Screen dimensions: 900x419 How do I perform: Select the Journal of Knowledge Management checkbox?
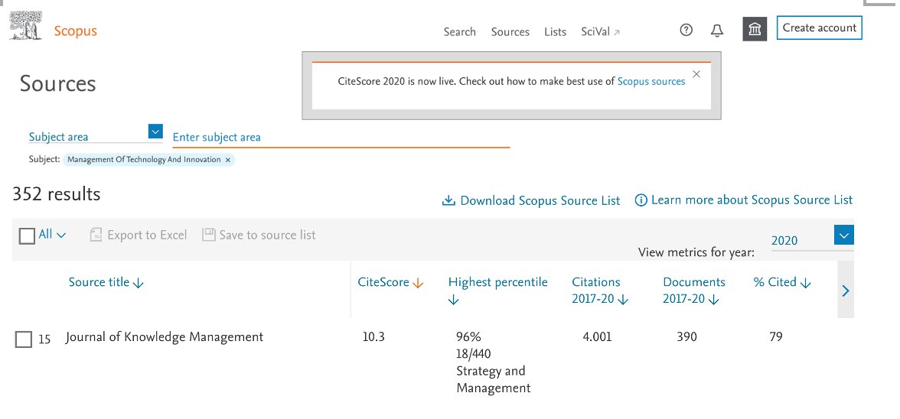24,339
